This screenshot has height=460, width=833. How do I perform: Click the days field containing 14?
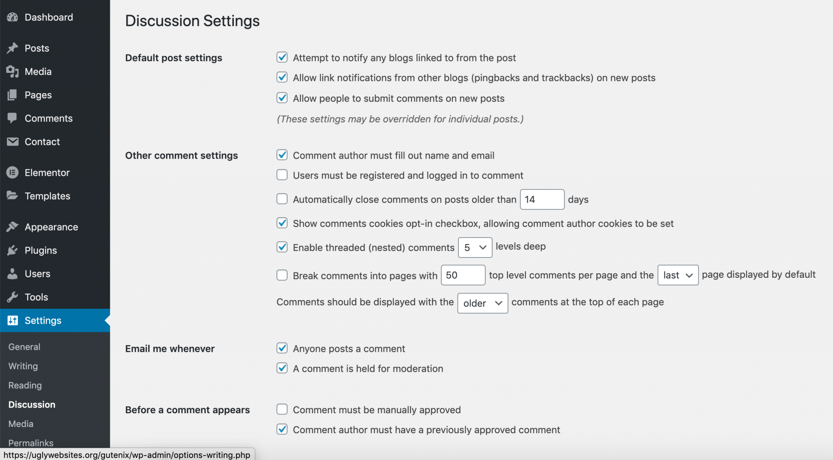(x=542, y=199)
